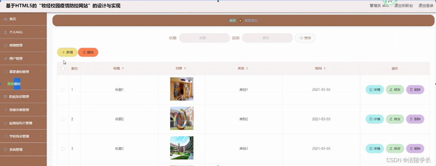436x166 pixels.
Task: Click the arrow icon next to 致敬英雄管理
Action: coord(5,110)
